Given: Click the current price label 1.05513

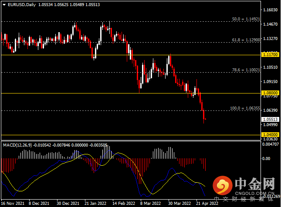Looking at the screenshot, I should 270,119.
